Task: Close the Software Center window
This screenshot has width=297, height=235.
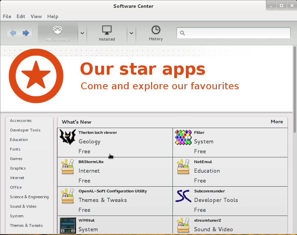Action: coord(292,6)
